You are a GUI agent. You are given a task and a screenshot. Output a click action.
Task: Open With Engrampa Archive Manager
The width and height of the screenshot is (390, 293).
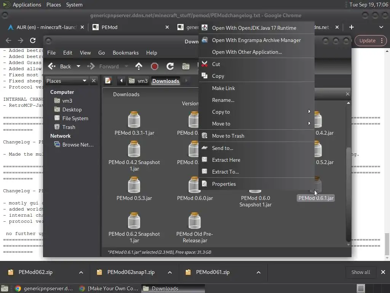[x=256, y=40]
